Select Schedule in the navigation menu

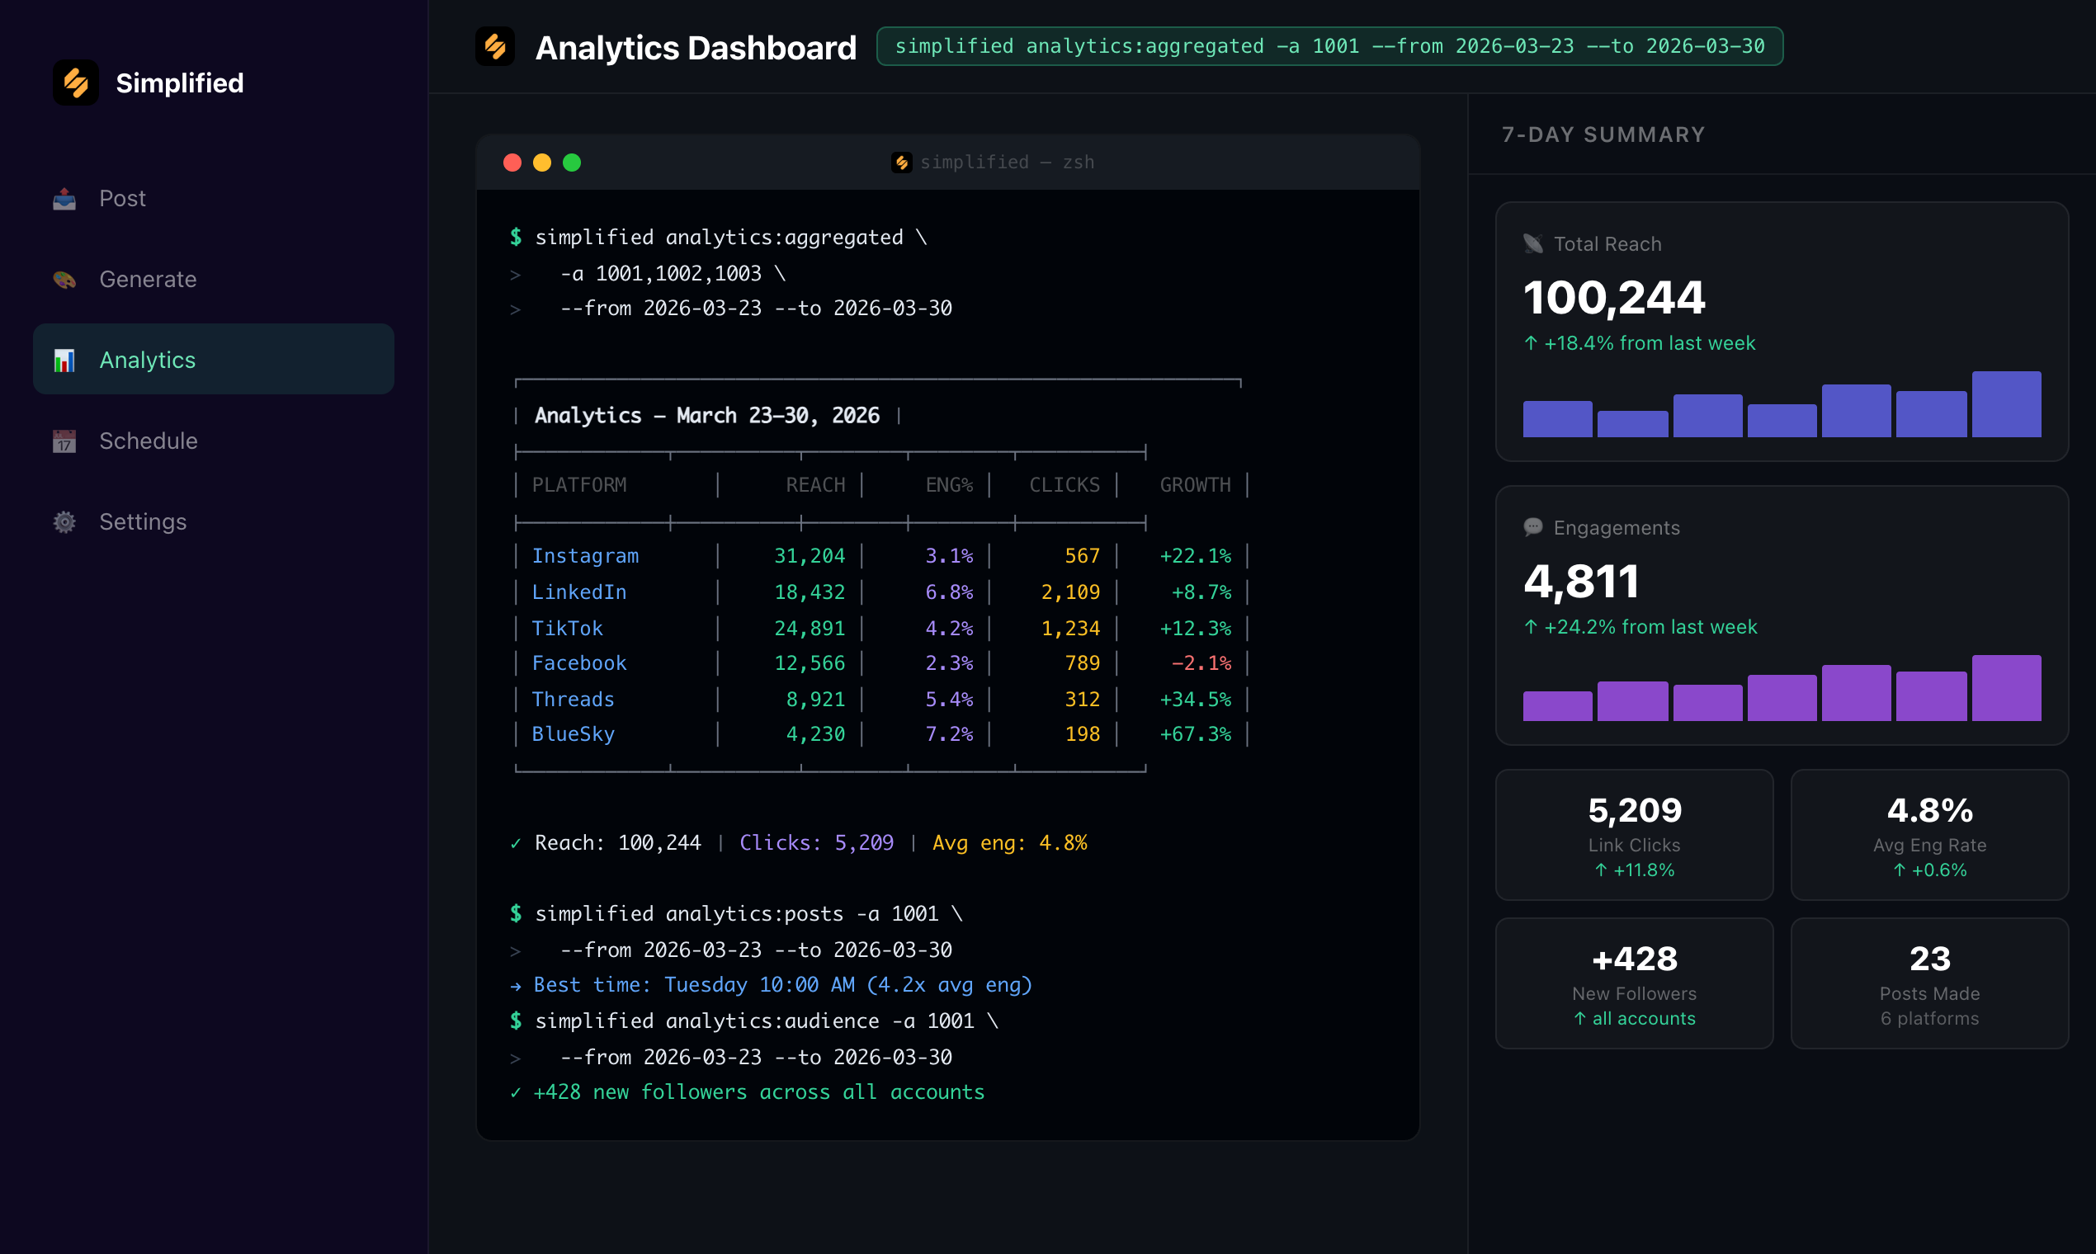pos(148,441)
